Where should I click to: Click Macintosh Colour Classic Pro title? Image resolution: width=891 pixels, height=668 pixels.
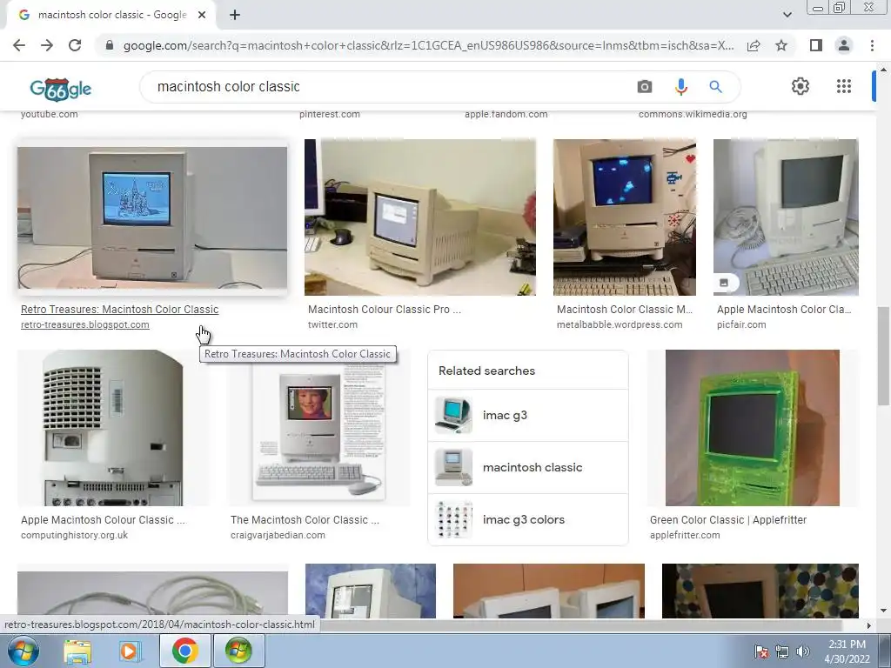384,309
